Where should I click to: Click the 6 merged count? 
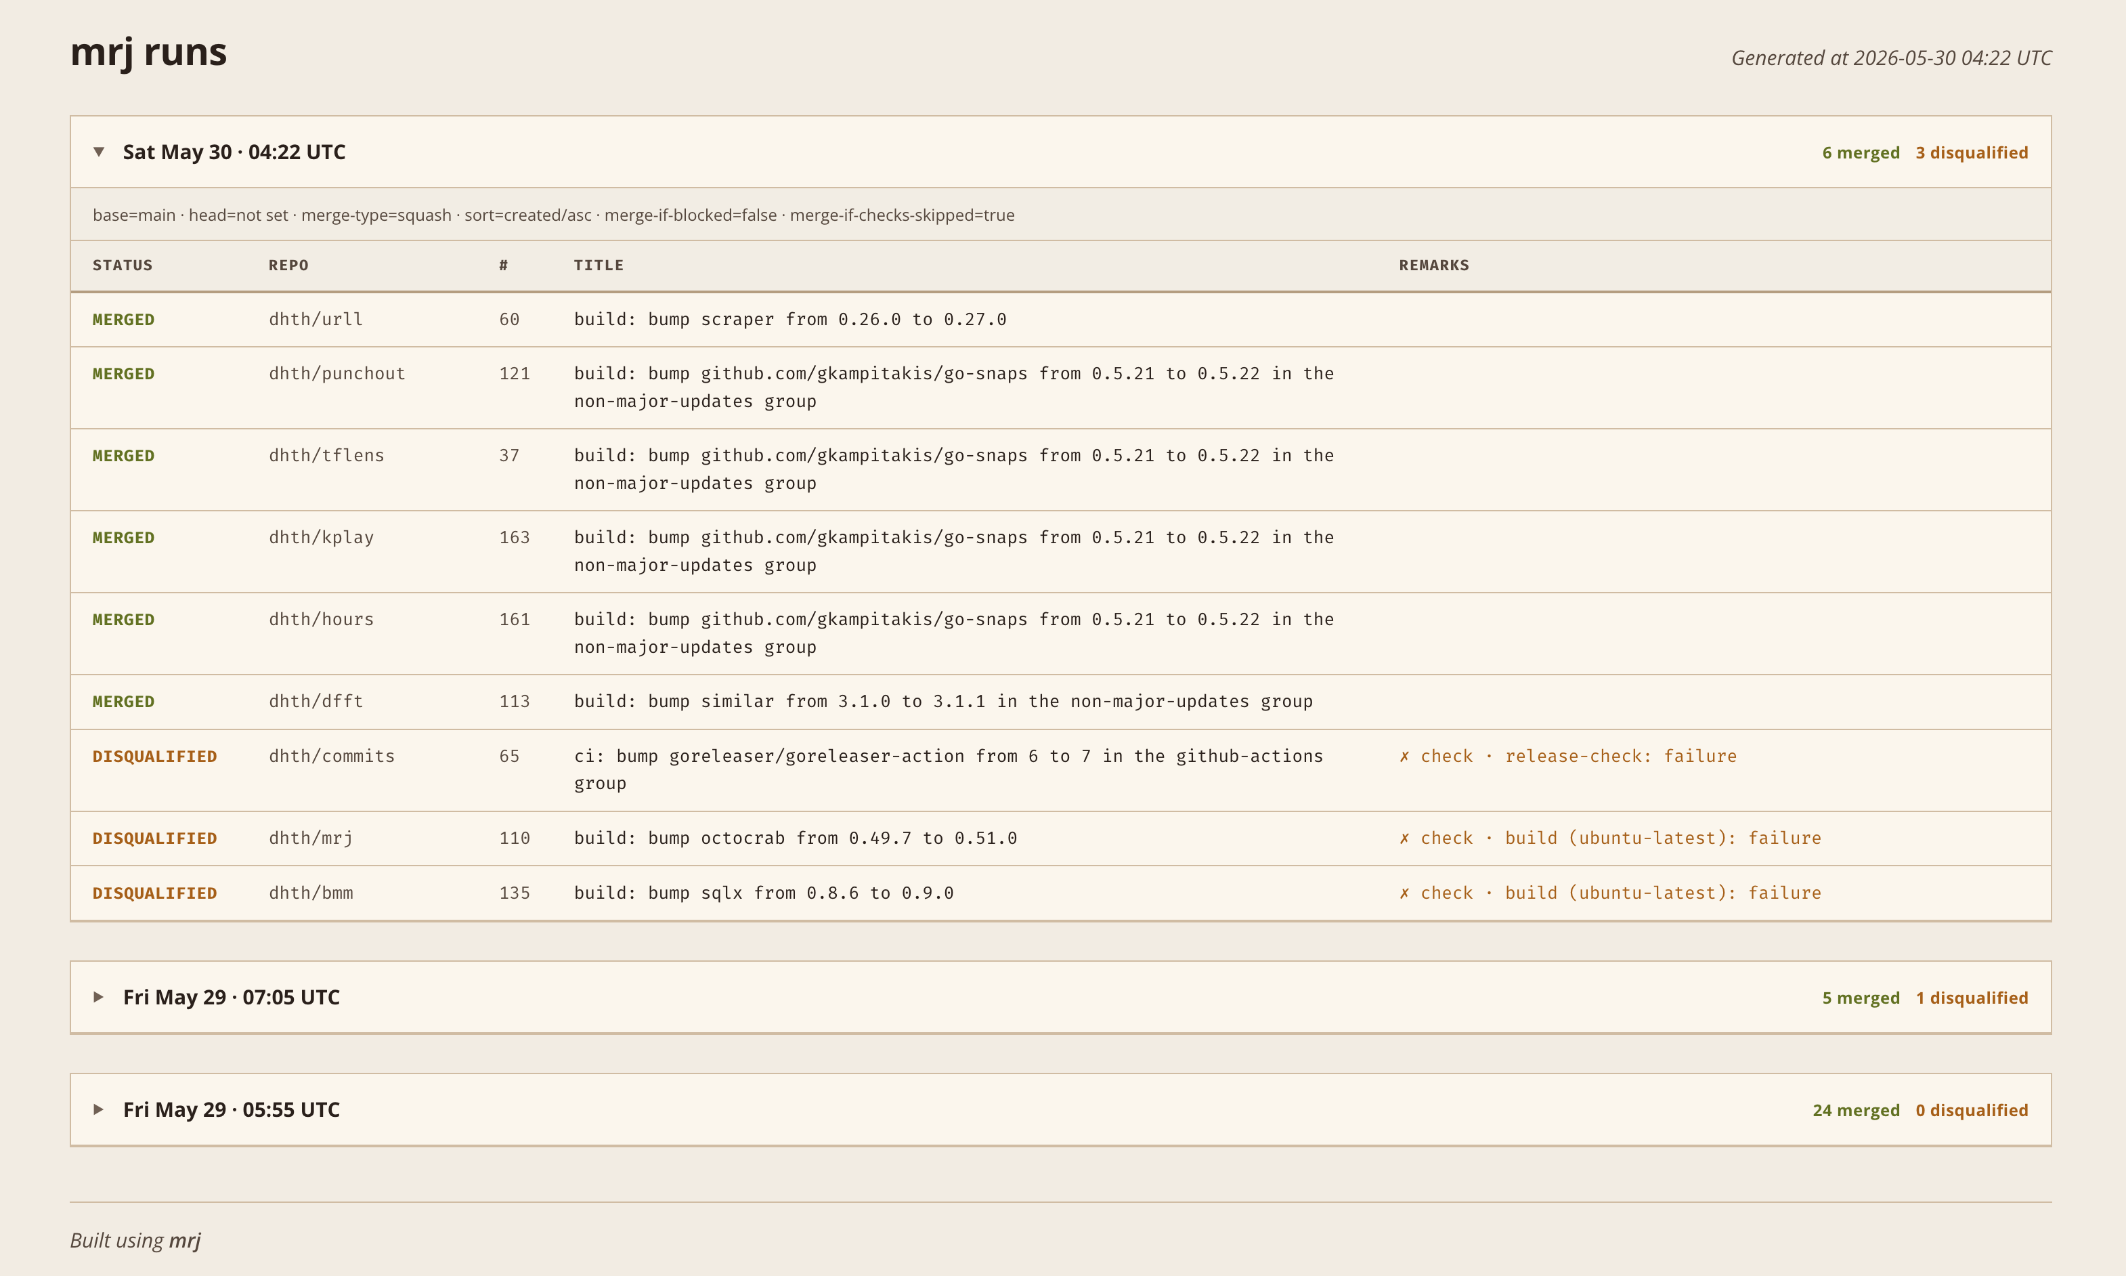[x=1861, y=153]
